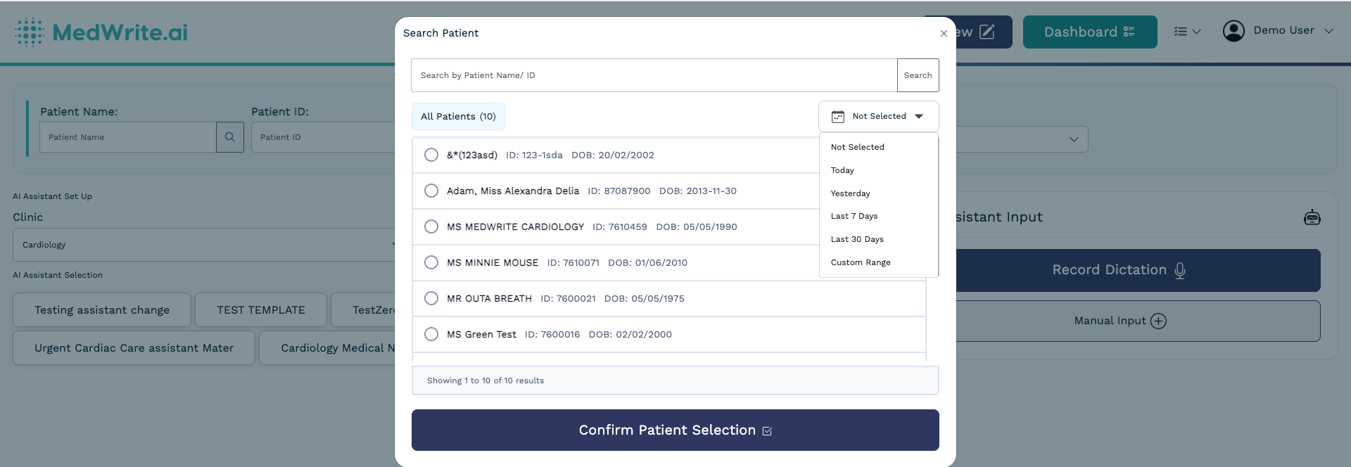Click the magnifier icon beside Patient Name
This screenshot has width=1351, height=467.
pyautogui.click(x=229, y=137)
